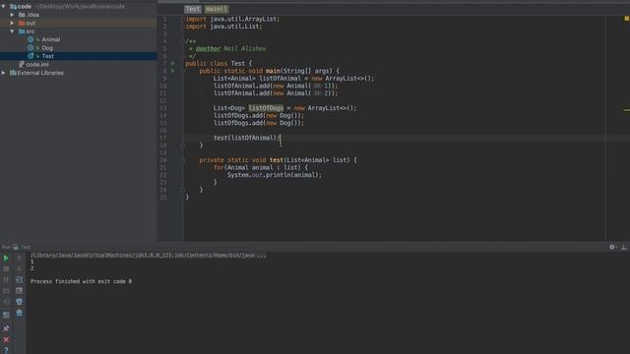Select Animal in the project tree

50,39
